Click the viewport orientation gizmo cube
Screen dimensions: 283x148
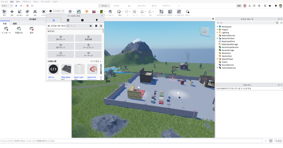click(x=204, y=32)
